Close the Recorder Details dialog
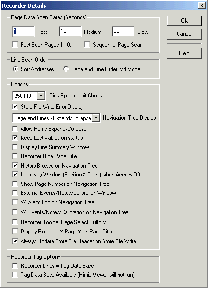The image size is (208, 288). pos(202,6)
